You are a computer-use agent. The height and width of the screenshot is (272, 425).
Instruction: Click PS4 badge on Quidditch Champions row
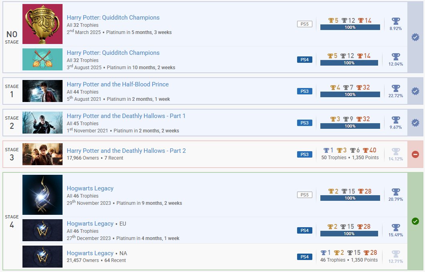coord(305,60)
